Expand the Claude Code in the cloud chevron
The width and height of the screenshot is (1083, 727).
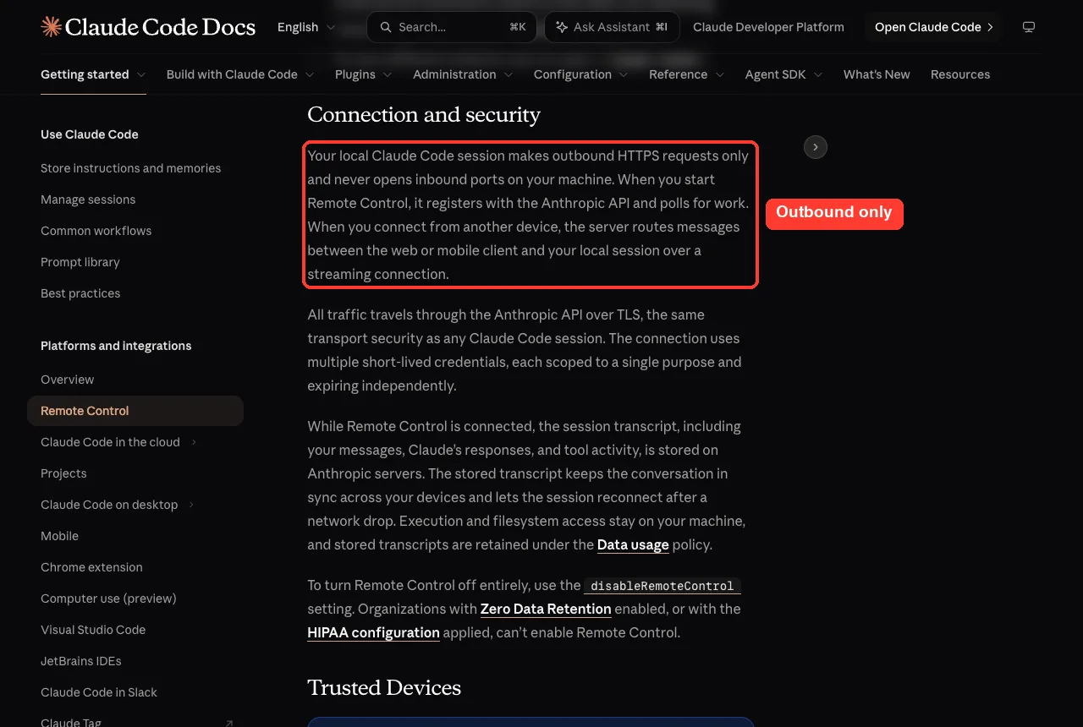pos(194,442)
